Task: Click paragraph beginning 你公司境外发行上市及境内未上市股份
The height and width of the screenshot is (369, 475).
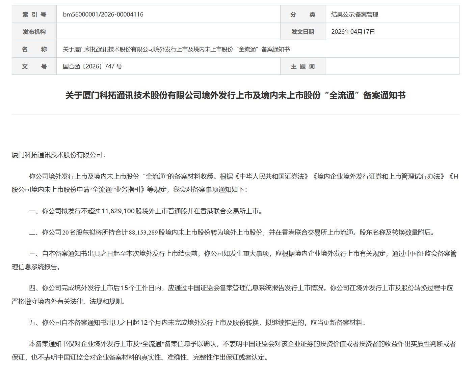Action: [x=235, y=183]
